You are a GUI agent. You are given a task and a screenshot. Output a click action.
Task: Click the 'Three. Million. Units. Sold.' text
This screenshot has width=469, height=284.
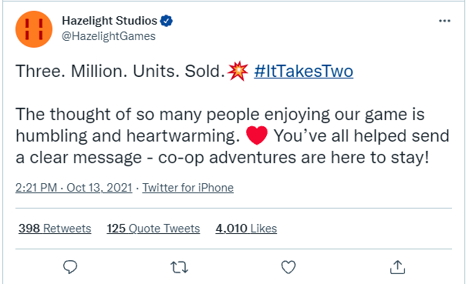click(120, 72)
